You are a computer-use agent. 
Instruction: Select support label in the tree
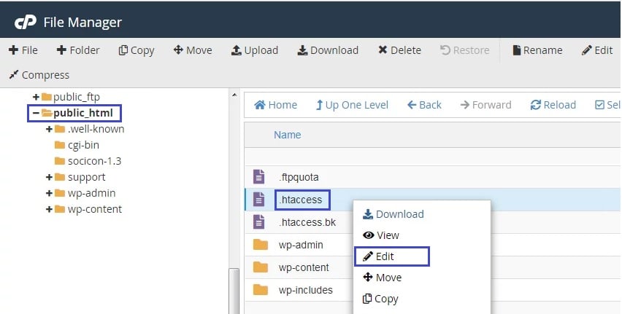click(86, 177)
